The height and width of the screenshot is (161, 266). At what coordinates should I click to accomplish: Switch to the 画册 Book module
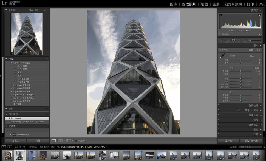point(216,4)
